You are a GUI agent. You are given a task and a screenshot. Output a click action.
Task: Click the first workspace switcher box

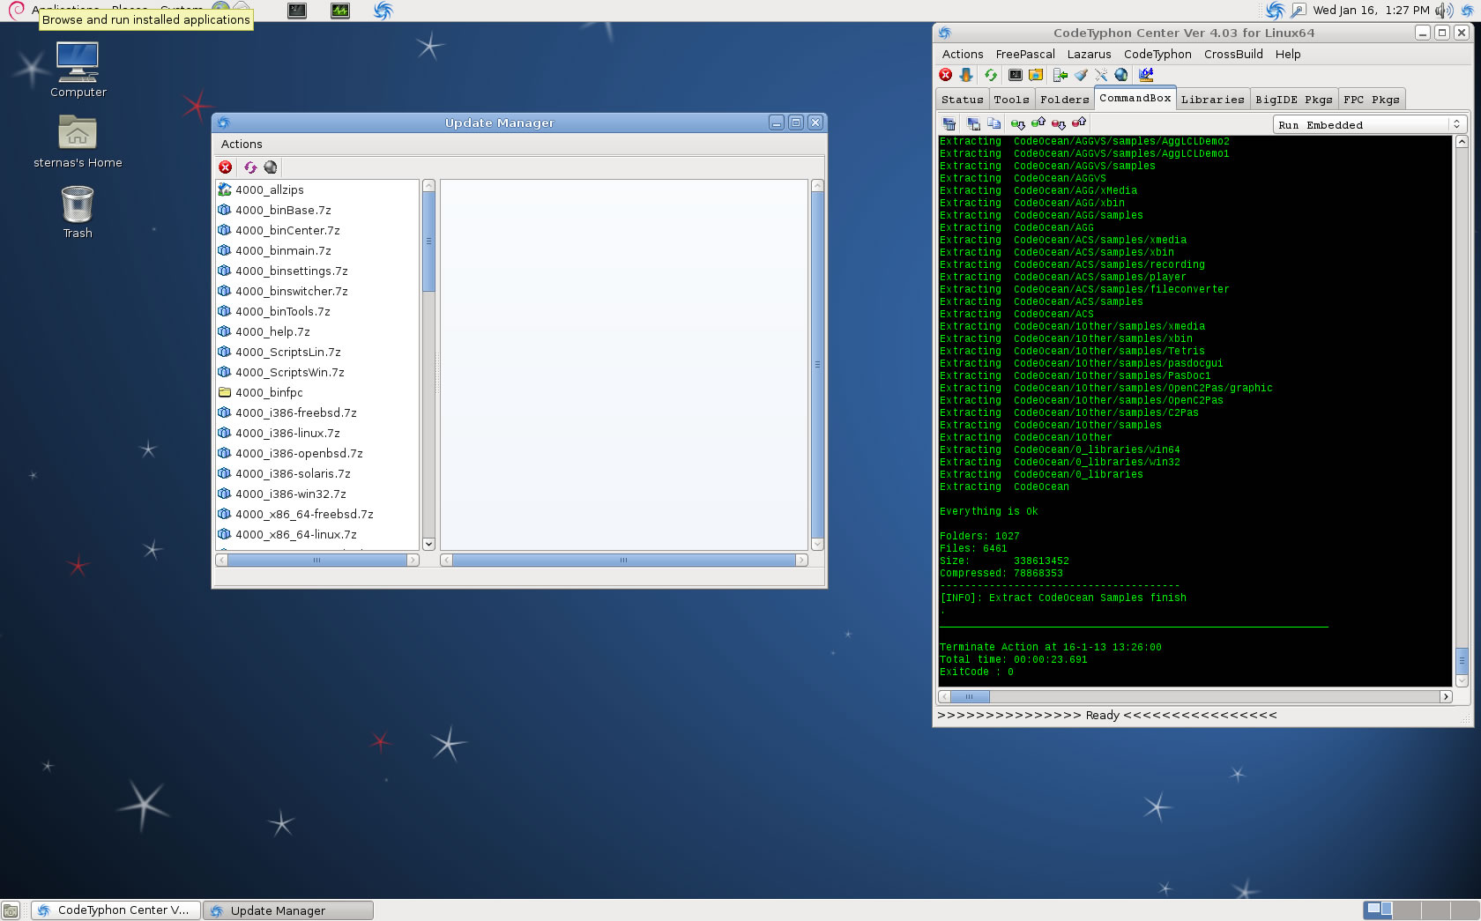tap(1378, 910)
